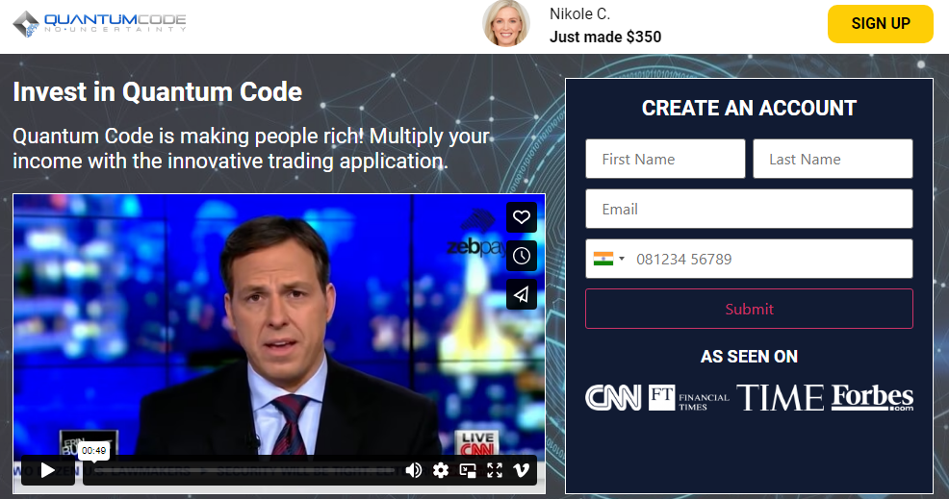
Task: Like the video with heart icon
Action: point(521,217)
